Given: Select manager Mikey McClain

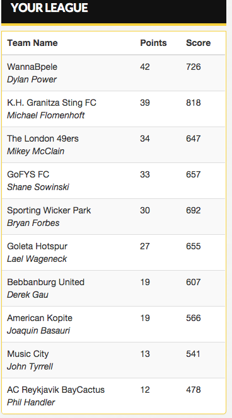Looking at the screenshot, I should tap(35, 151).
